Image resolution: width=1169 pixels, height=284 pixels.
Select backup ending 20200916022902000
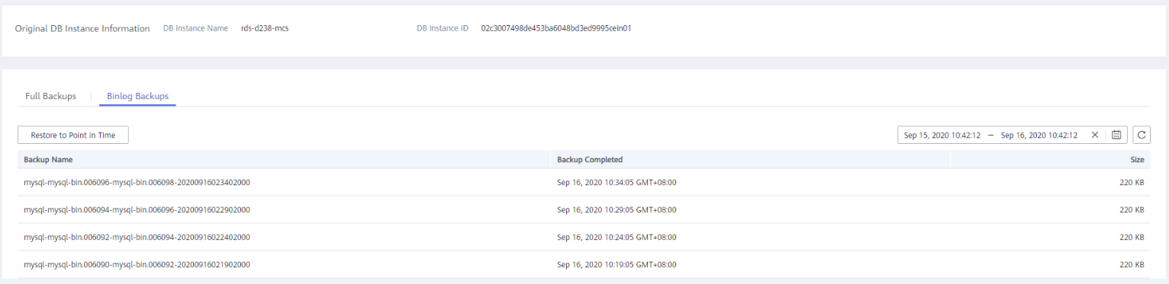(584, 209)
